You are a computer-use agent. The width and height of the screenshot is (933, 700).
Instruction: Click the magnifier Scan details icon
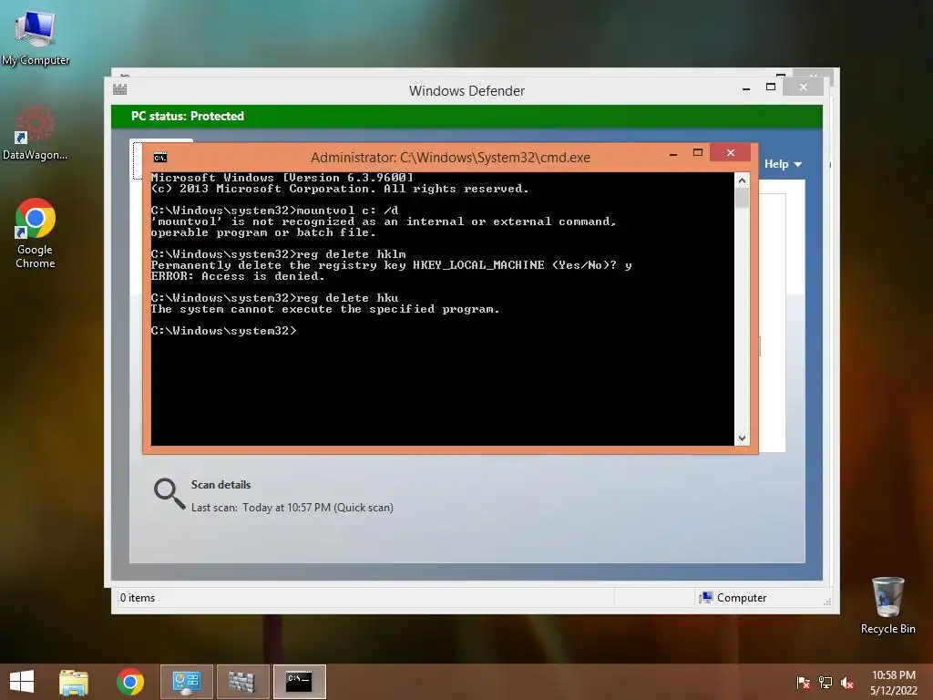coord(169,493)
